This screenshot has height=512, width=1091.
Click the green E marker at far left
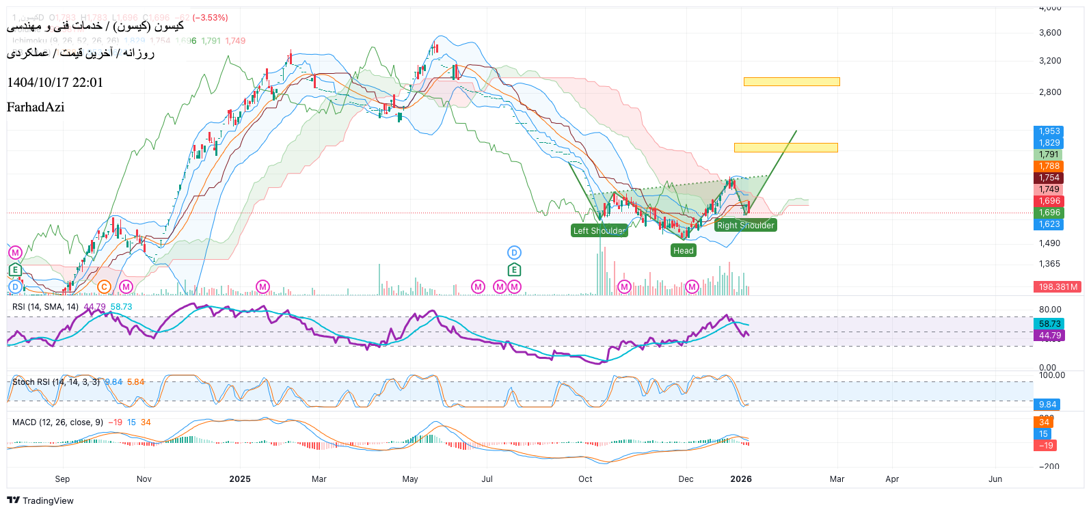click(x=15, y=270)
